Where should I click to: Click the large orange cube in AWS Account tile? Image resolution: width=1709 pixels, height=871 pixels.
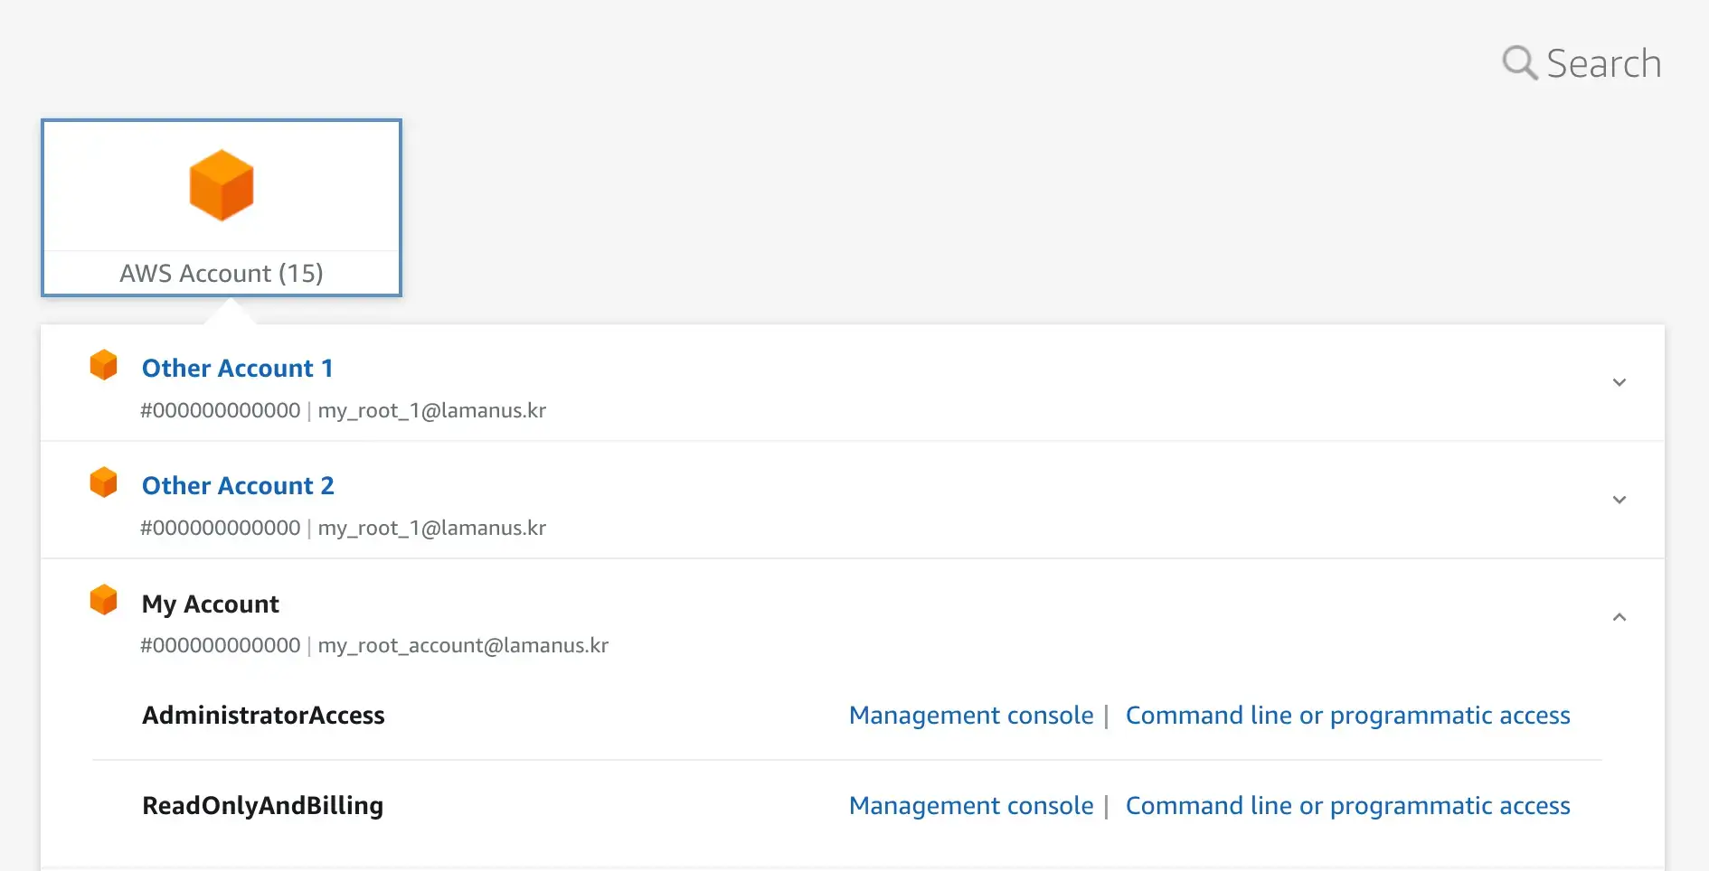click(x=222, y=185)
